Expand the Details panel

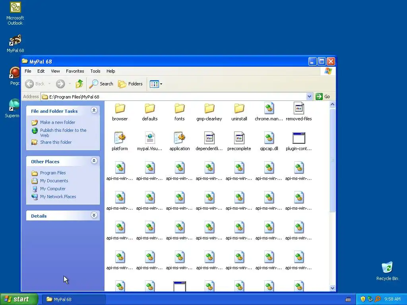(x=94, y=215)
